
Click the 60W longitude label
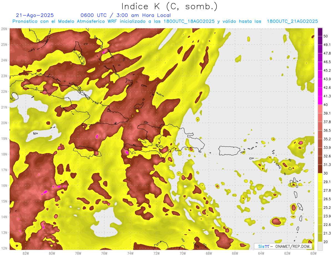313,253
